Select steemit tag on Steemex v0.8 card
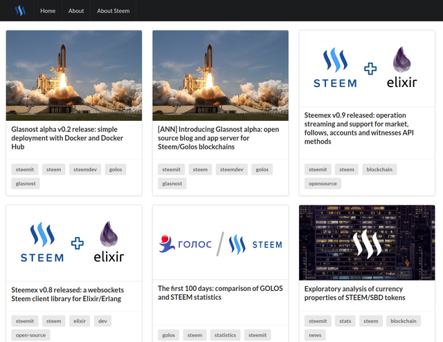 pyautogui.click(x=25, y=321)
